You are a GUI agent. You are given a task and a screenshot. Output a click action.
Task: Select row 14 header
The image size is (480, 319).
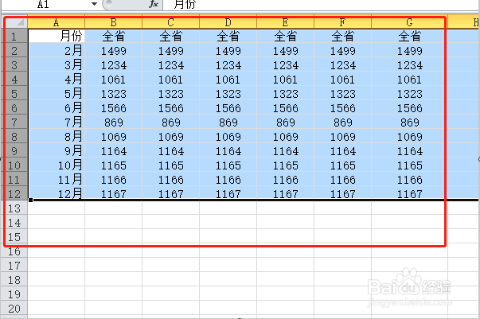pyautogui.click(x=14, y=223)
